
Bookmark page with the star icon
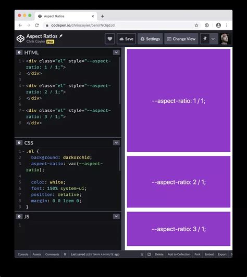pyautogui.click(x=196, y=25)
